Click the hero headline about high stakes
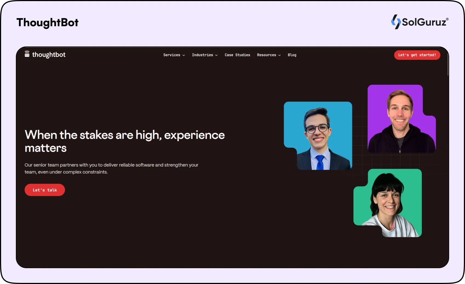This screenshot has height=284, width=465. [124, 141]
